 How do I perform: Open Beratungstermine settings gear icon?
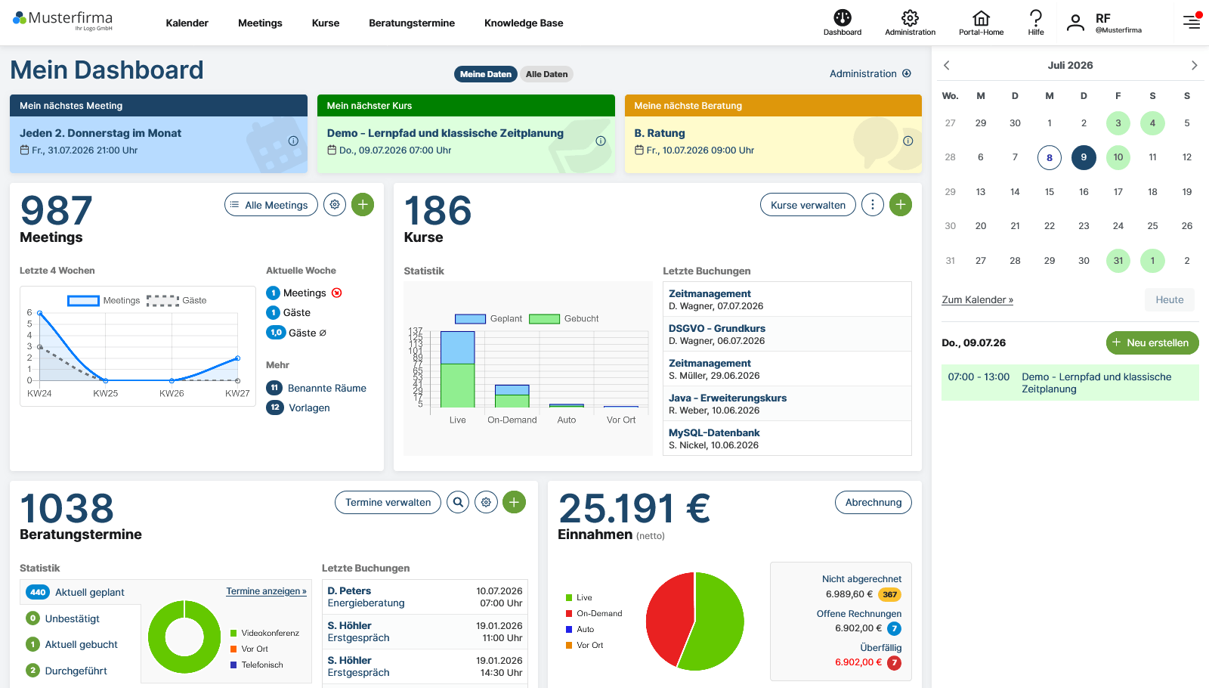(x=486, y=502)
